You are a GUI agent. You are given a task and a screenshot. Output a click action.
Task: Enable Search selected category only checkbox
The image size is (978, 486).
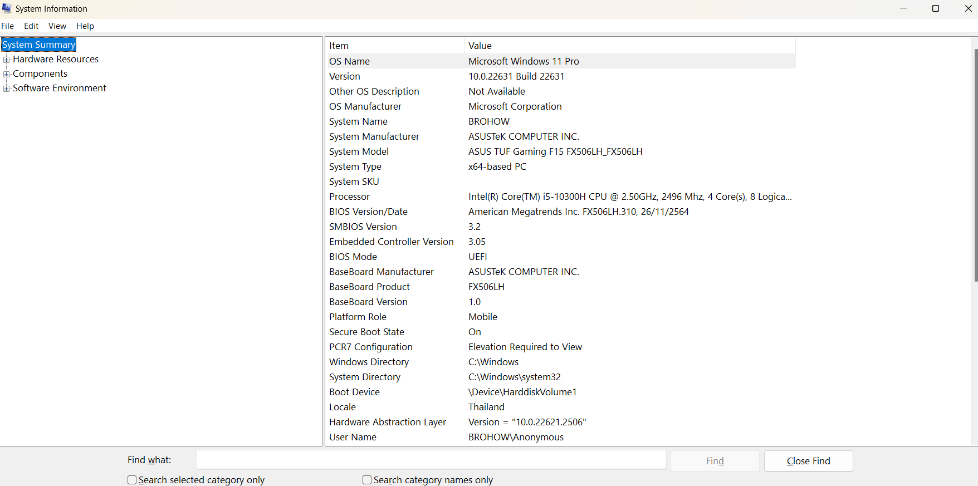tap(132, 480)
